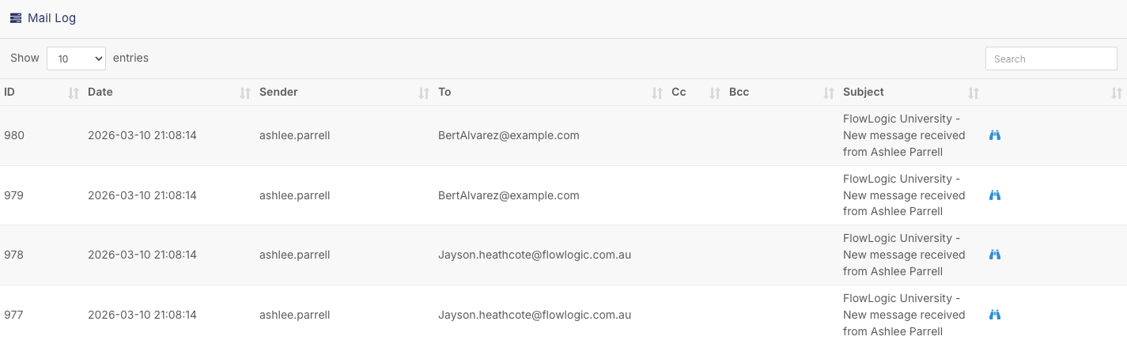This screenshot has width=1127, height=344.
Task: Click the subject text of row 977
Action: [x=904, y=315]
